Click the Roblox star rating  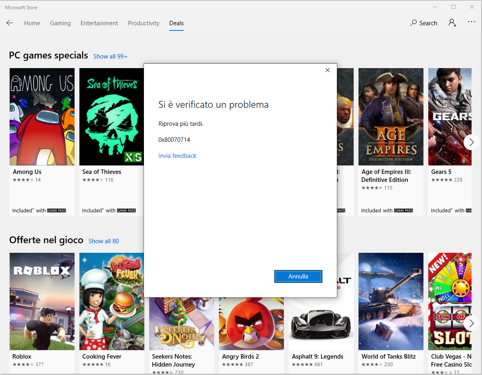click(23, 365)
